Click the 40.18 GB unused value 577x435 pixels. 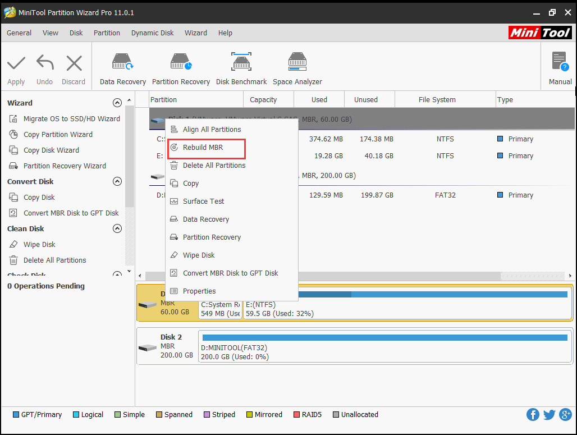[x=379, y=156]
